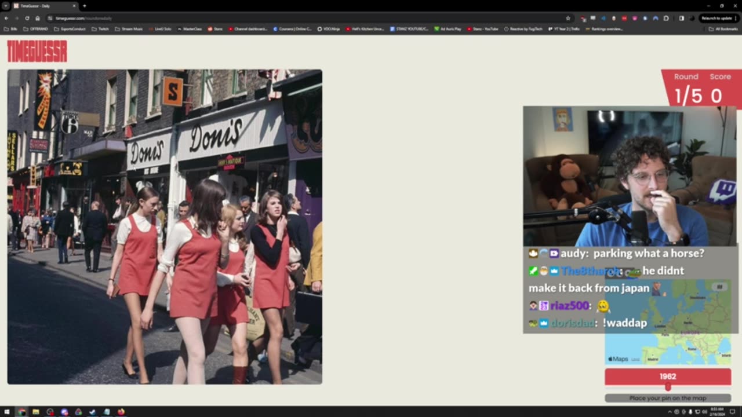Open a new browser tab
This screenshot has height=417, width=742.
click(x=85, y=6)
